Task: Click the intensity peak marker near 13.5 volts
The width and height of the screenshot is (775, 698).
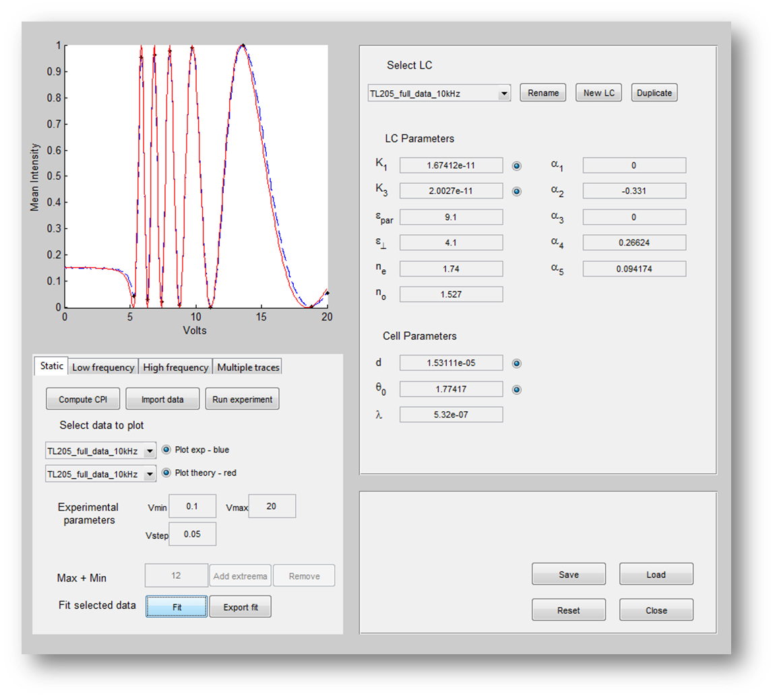Action: pos(243,45)
